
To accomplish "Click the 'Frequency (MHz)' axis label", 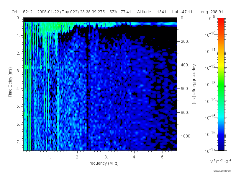I will pos(103,163).
